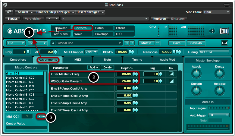The width and height of the screenshot is (235, 136).
Task: Click dB value stepper arrows
Action: (55, 52)
